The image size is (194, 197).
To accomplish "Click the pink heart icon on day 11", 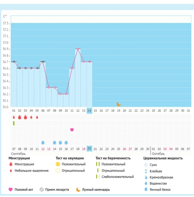I will click(72, 130).
